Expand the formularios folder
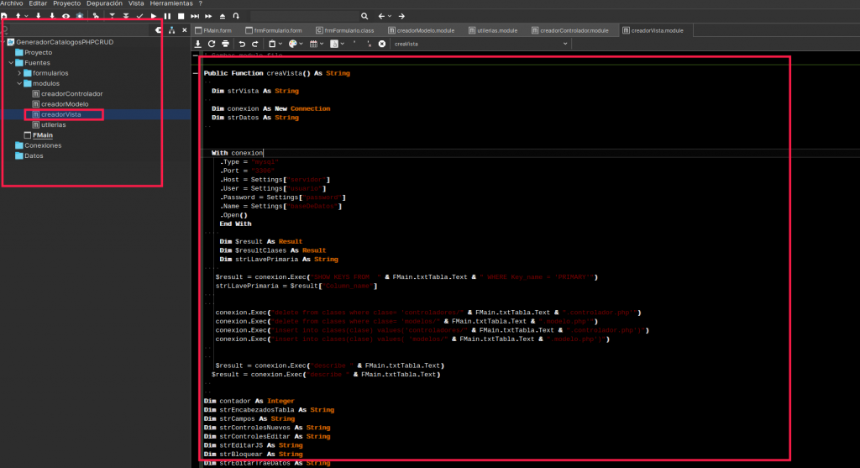Screen dimensions: 860x468 click(x=19, y=73)
